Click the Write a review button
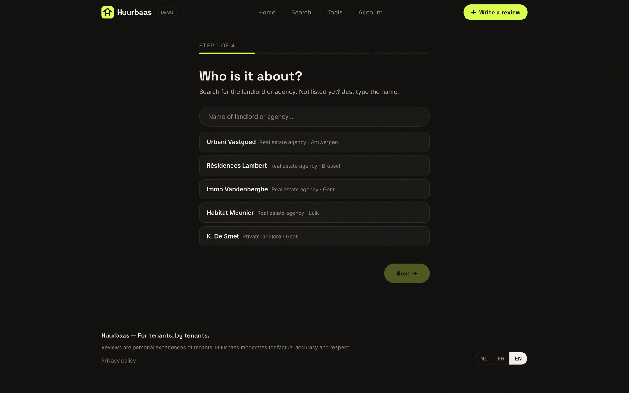Viewport: 629px width, 393px height. [x=495, y=12]
